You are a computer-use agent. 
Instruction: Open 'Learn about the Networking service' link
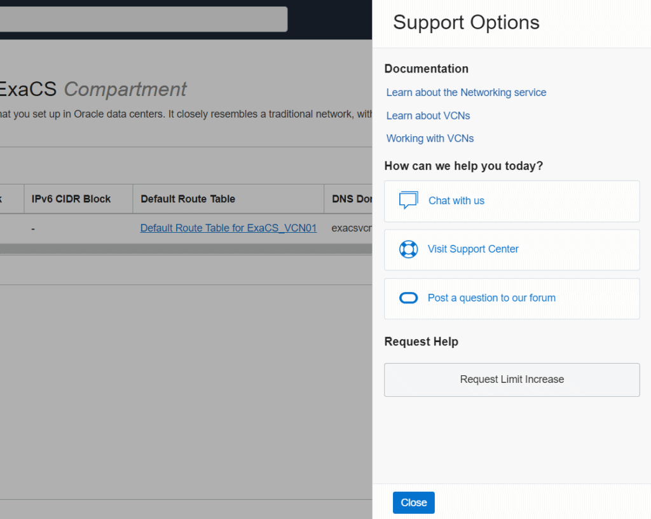466,93
